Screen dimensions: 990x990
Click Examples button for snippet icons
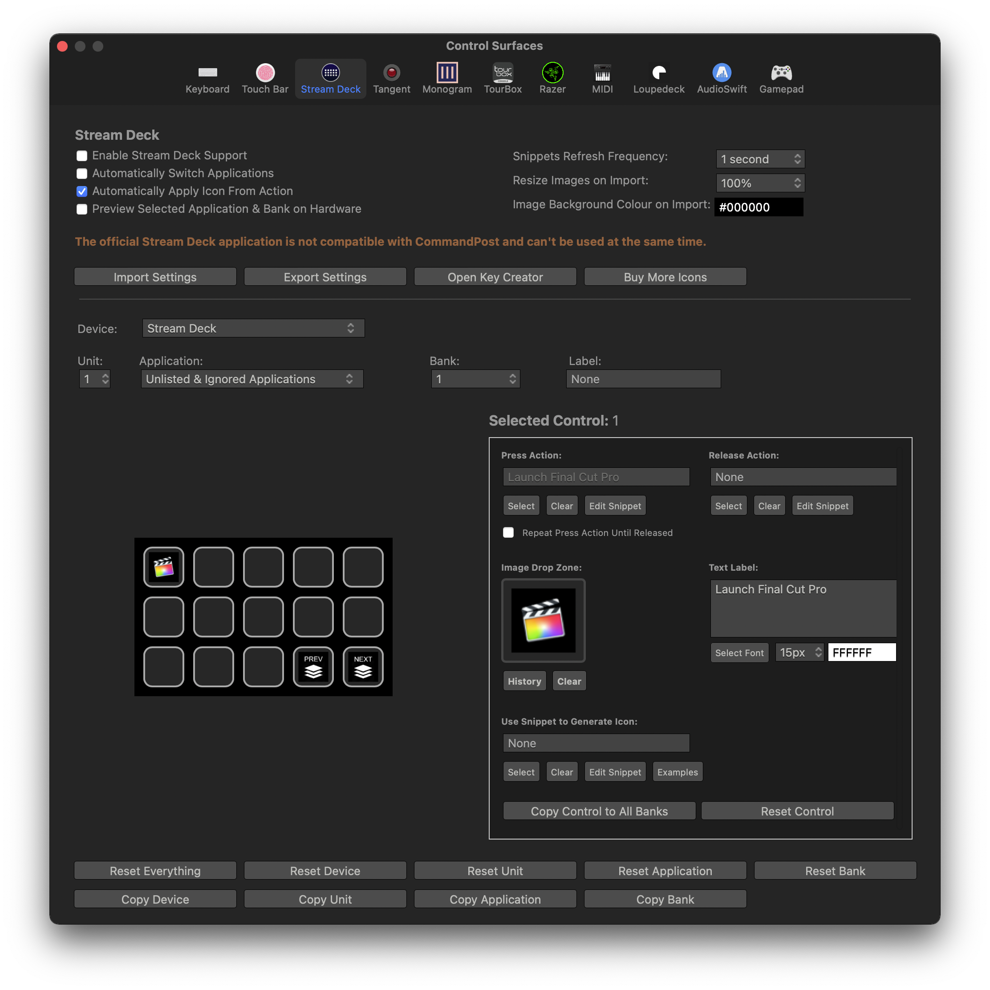(678, 772)
